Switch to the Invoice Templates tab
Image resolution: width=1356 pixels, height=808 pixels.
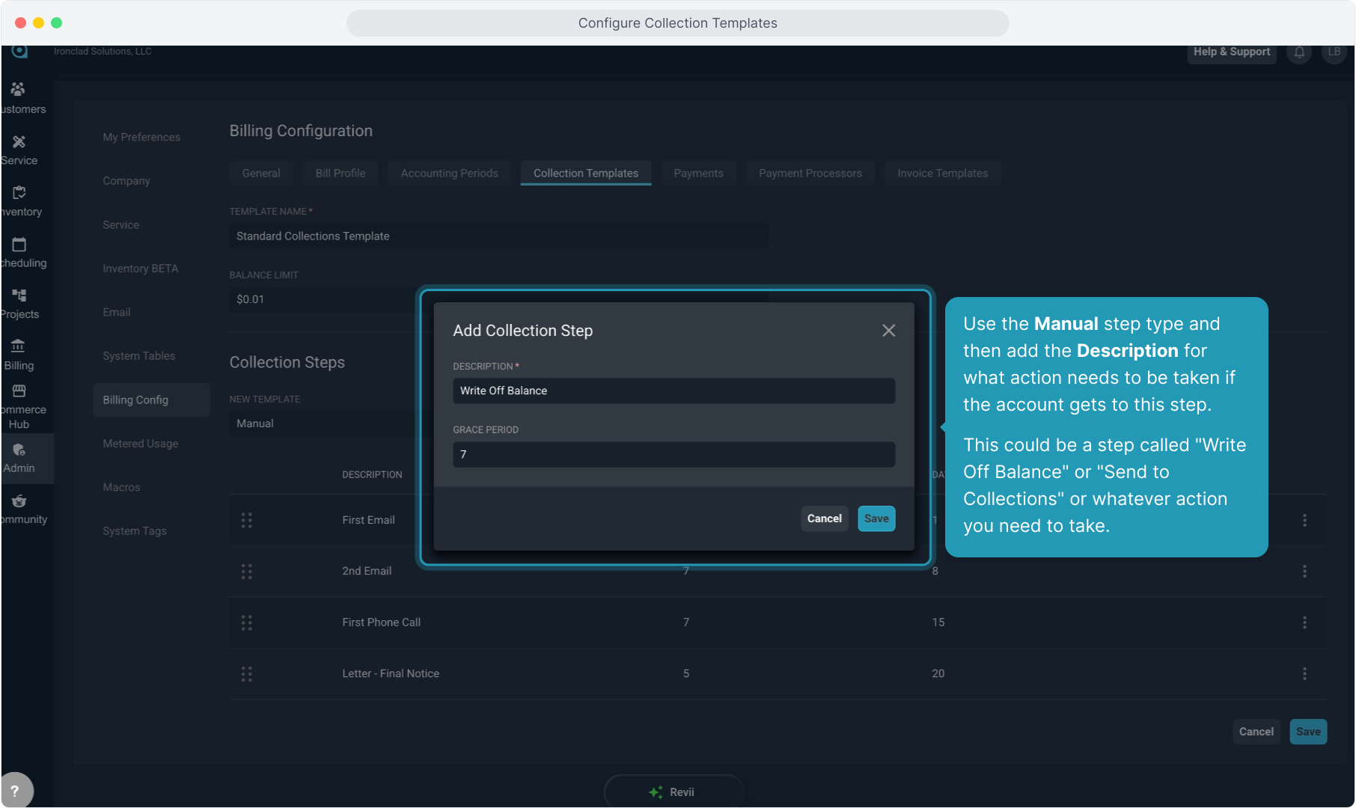pos(942,173)
